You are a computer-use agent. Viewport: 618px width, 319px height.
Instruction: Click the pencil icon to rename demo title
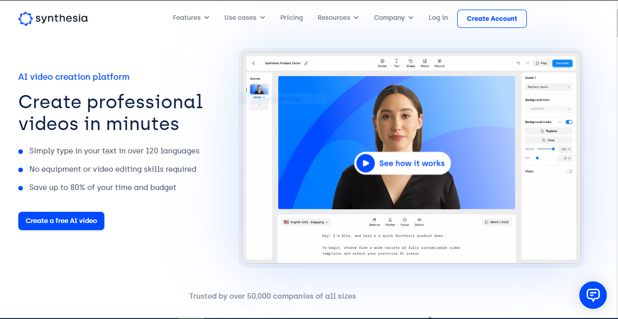click(306, 63)
